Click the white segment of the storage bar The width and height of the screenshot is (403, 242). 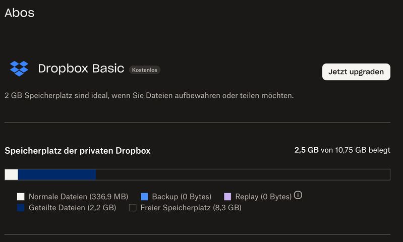(12, 174)
